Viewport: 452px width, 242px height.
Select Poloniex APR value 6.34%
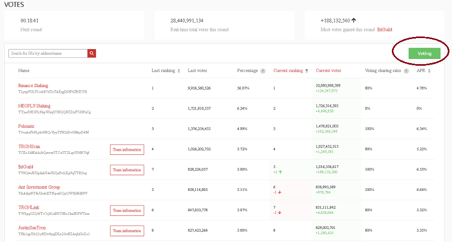coord(422,129)
